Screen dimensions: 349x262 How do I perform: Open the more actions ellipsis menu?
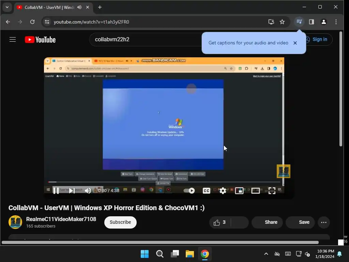pos(324,222)
